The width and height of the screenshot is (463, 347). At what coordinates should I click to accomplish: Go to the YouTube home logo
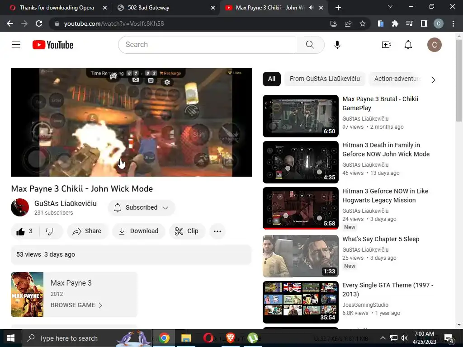53,45
